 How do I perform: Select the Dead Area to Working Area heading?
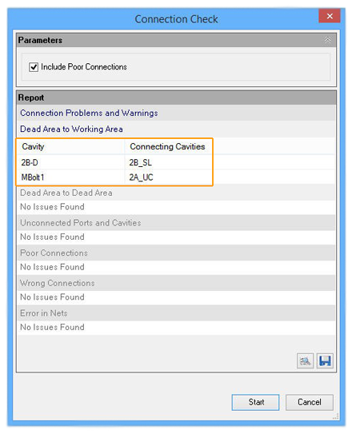tap(71, 129)
